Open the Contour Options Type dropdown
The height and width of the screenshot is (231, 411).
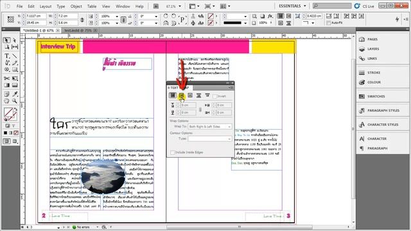click(x=210, y=139)
